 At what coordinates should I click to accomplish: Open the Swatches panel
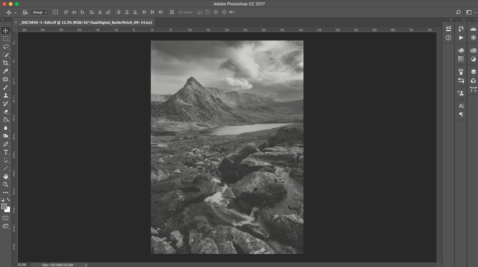coord(461,59)
